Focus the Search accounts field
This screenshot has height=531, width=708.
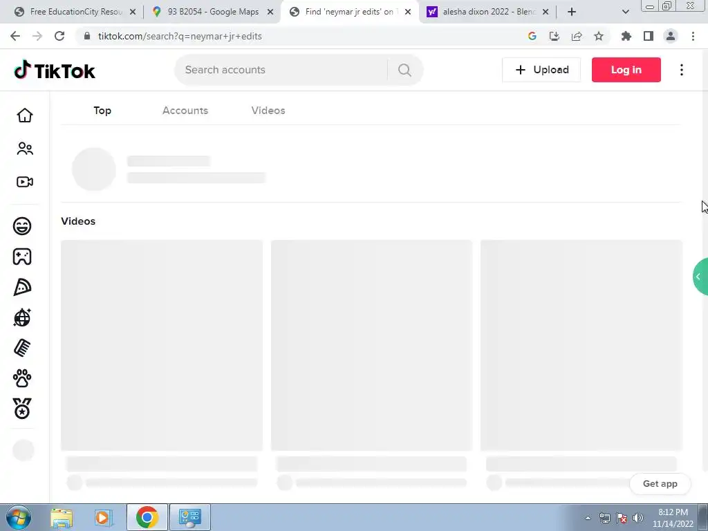281,70
